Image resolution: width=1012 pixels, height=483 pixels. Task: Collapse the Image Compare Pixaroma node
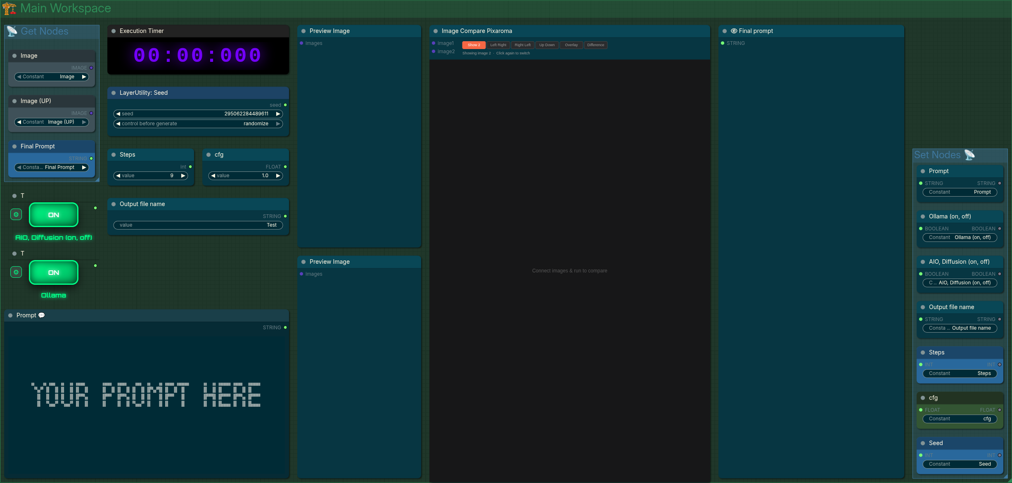tap(436, 31)
